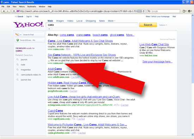
Task: Reload page using address bar refresh icon
Action: click(x=144, y=11)
